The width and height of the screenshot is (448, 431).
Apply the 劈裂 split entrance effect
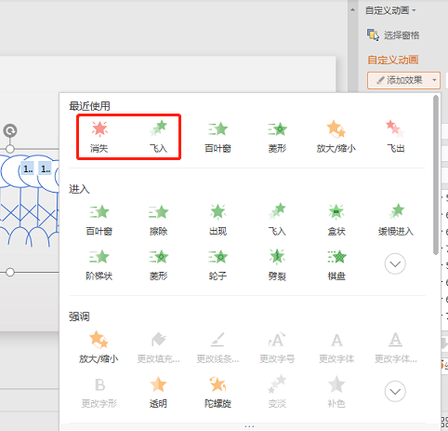(277, 264)
